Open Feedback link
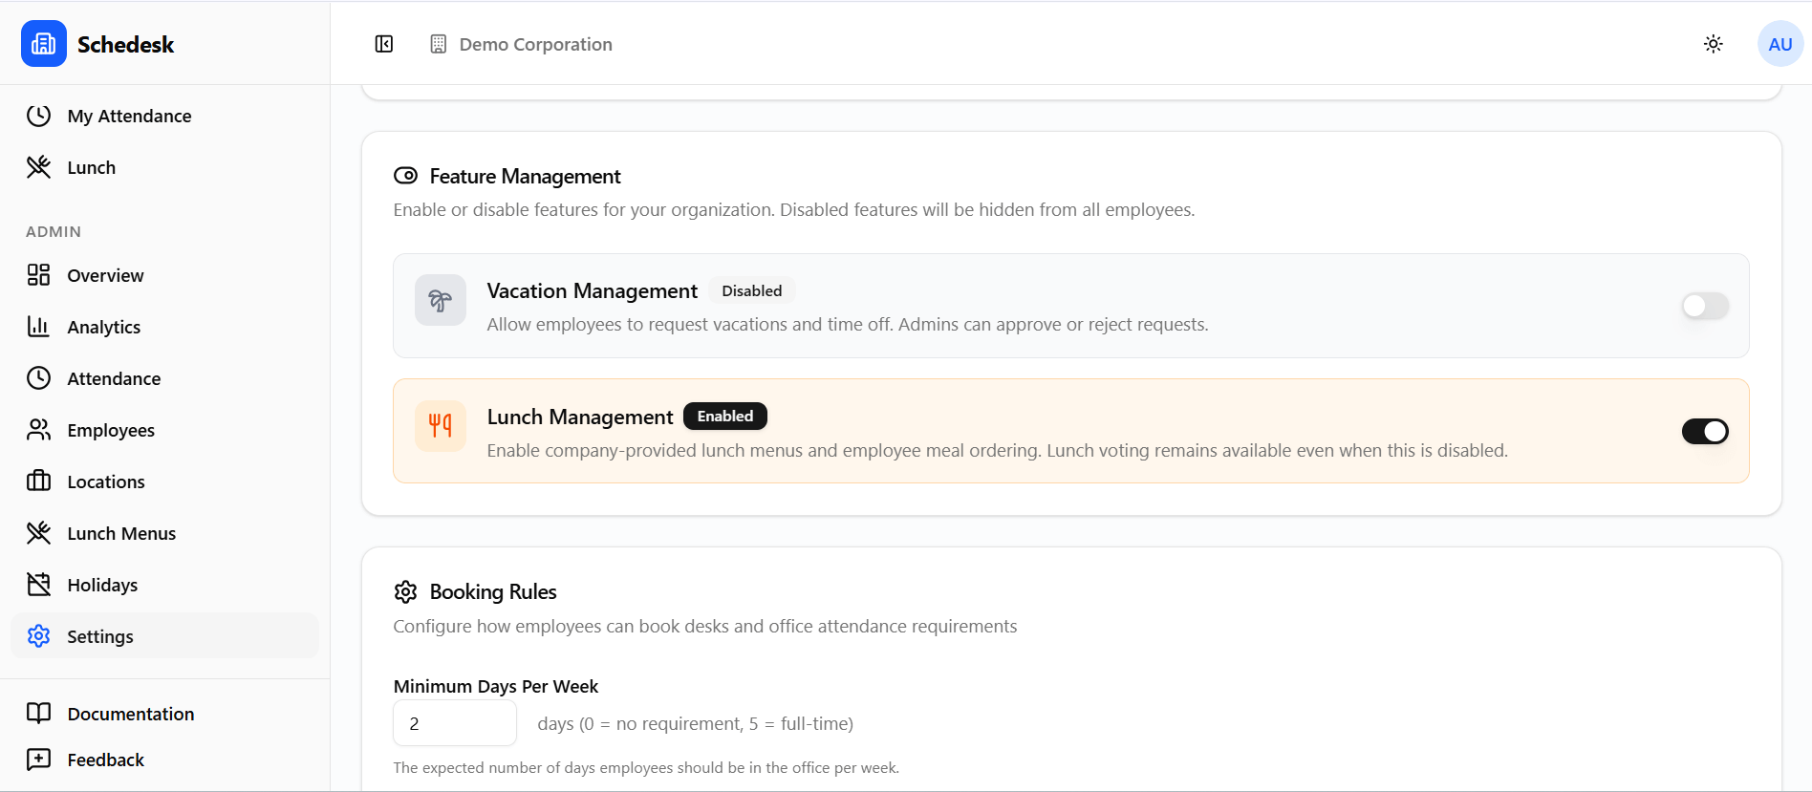Image resolution: width=1812 pixels, height=792 pixels. coord(164,760)
